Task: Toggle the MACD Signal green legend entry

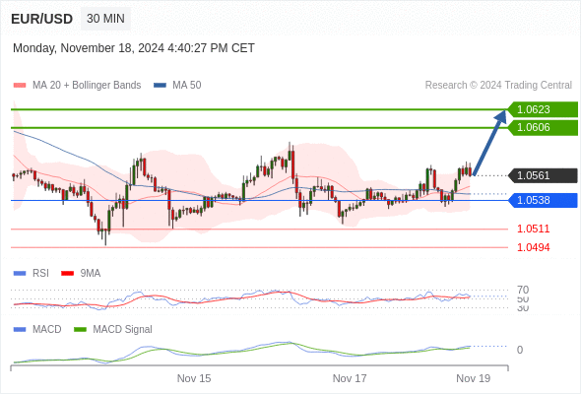Action: point(113,329)
